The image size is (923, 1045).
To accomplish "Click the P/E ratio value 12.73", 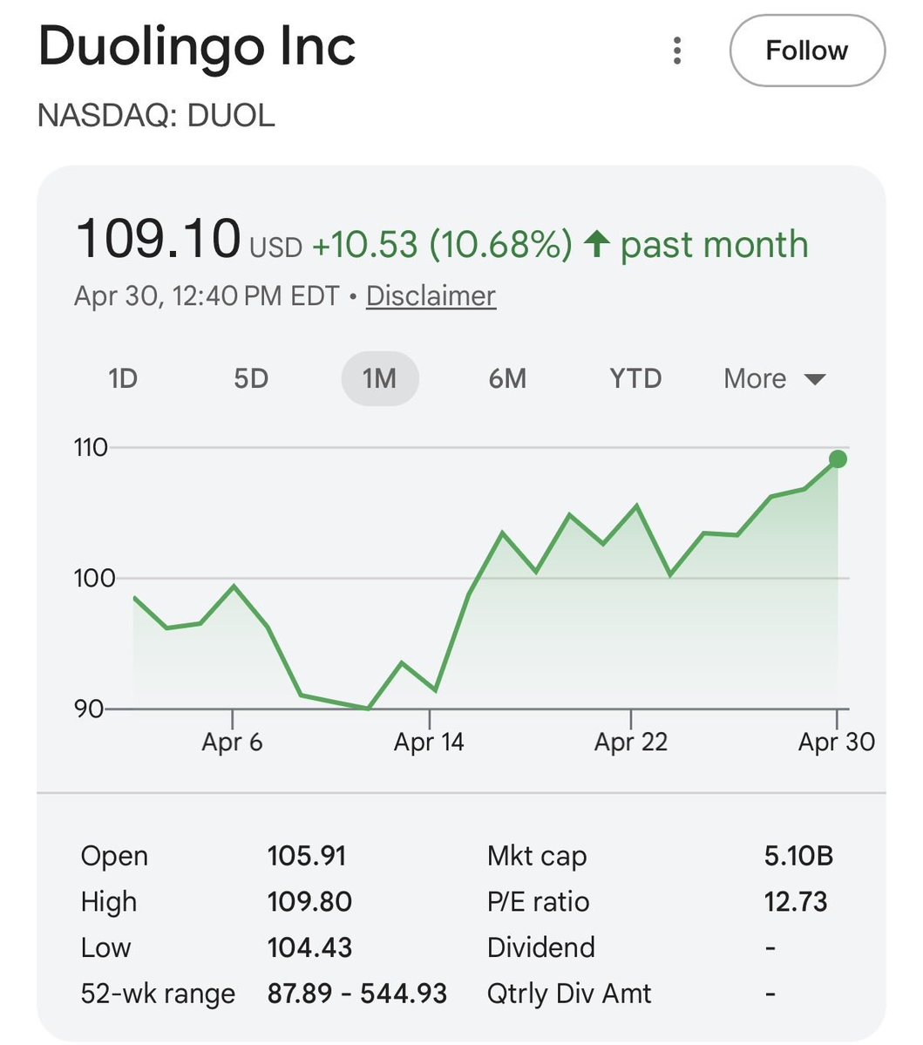I will [x=796, y=902].
